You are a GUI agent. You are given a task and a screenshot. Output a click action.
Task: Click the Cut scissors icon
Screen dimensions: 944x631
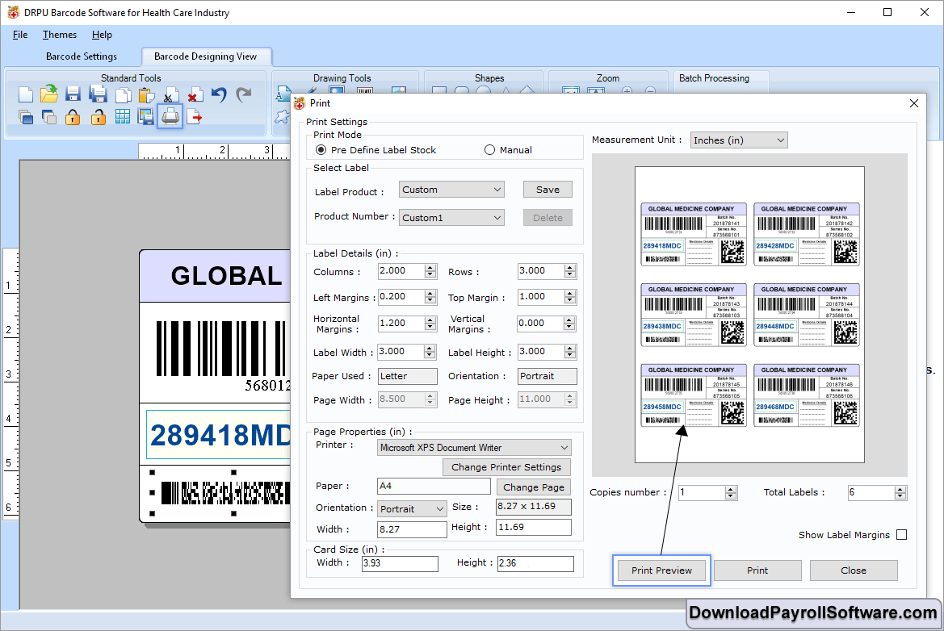coord(170,95)
